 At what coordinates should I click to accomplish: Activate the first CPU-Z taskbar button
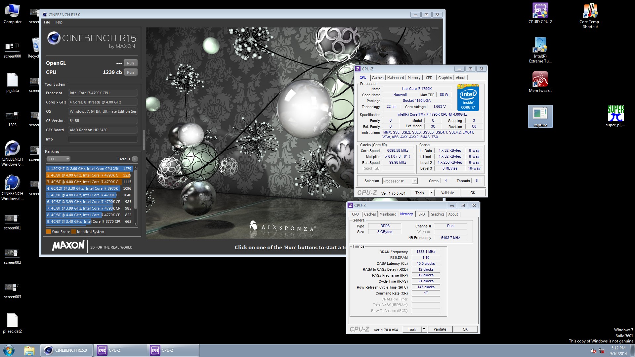[120, 350]
